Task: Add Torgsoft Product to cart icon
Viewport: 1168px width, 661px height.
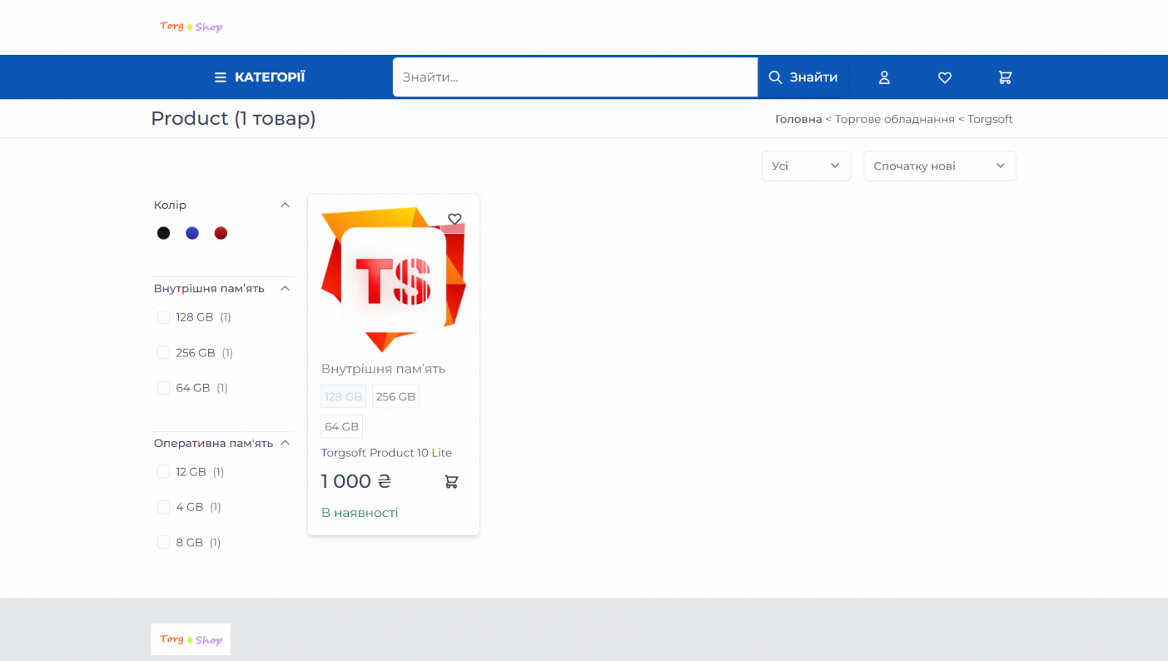Action: click(x=451, y=482)
